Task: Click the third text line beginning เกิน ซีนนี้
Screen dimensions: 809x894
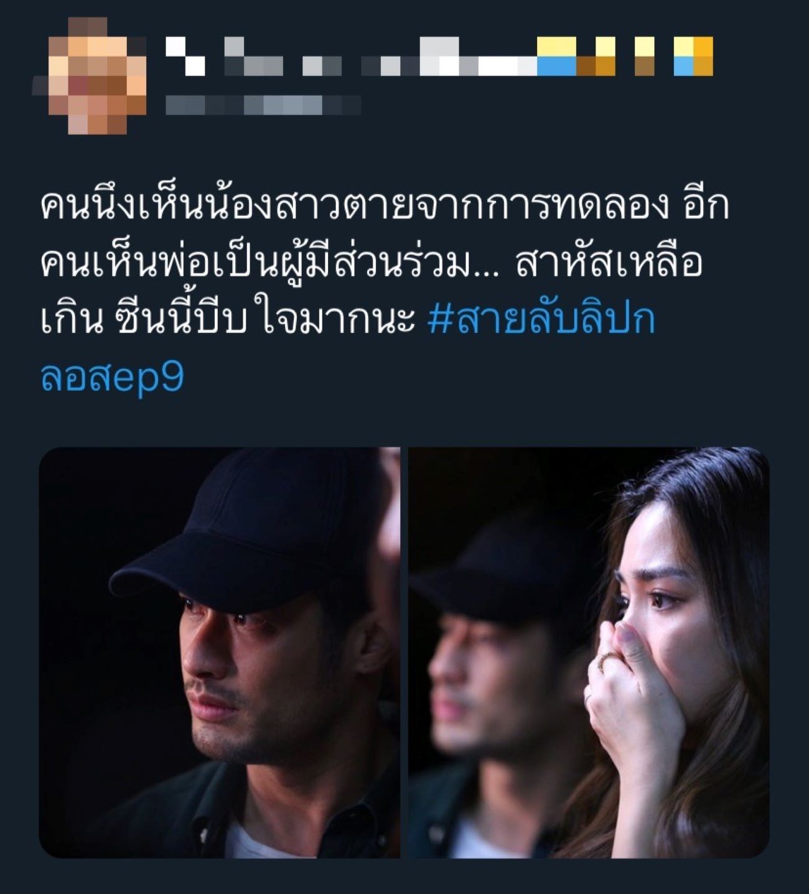Action: (x=227, y=320)
